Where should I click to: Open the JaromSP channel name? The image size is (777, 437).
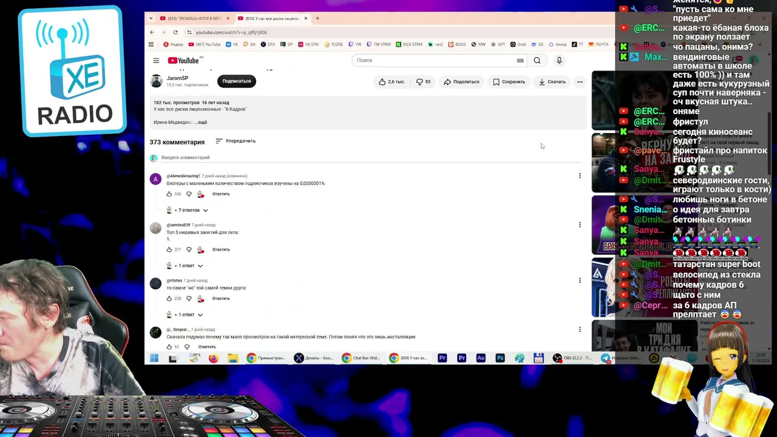(177, 78)
